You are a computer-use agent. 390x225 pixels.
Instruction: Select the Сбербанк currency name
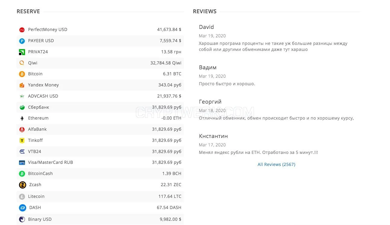point(39,107)
